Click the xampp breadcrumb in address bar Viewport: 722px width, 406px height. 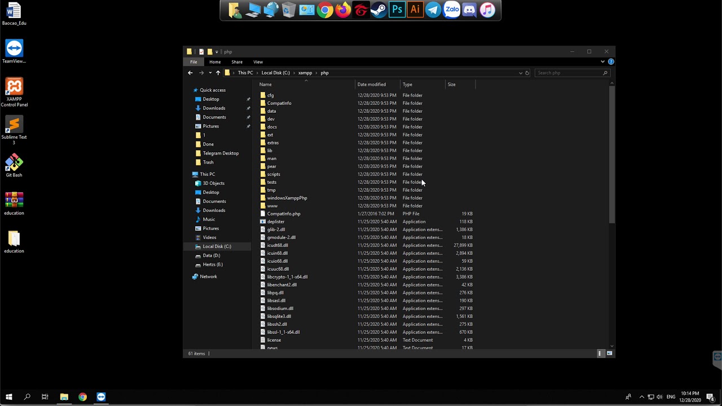(305, 73)
